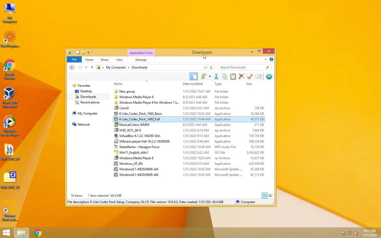Open Google Chrome desktop shortcut
Screen dimensions: 381x238
pos(10,69)
